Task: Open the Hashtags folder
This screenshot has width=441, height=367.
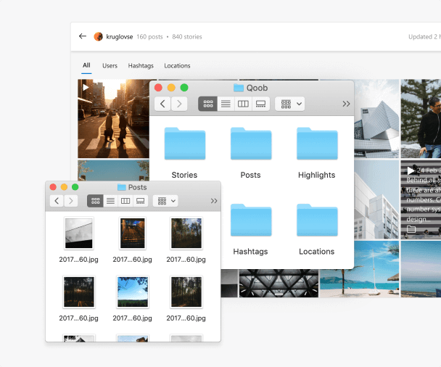Action: pyautogui.click(x=251, y=229)
